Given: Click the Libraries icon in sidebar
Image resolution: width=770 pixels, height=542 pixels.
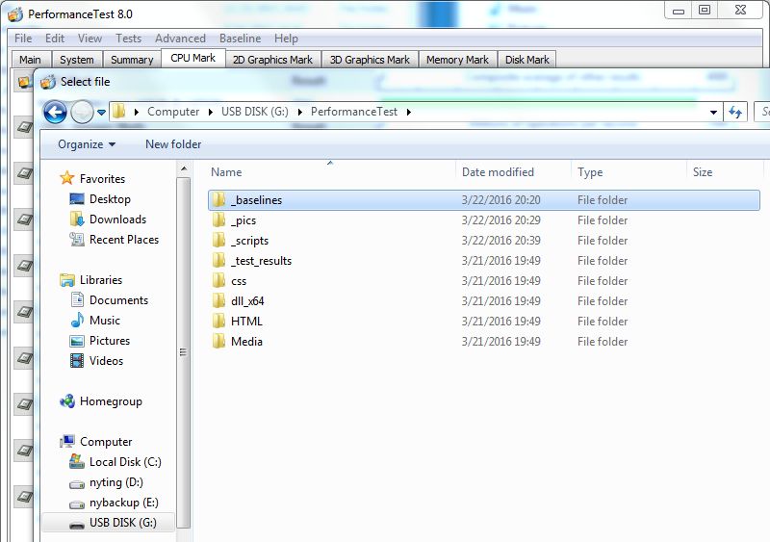Looking at the screenshot, I should 66,279.
